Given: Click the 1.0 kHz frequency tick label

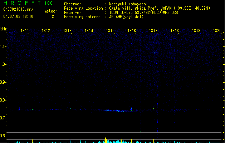Looking at the screenshot, I should [x=3, y=64].
